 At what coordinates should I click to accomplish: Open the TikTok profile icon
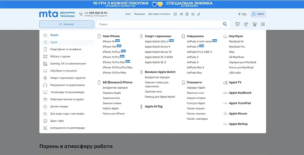[199, 14]
